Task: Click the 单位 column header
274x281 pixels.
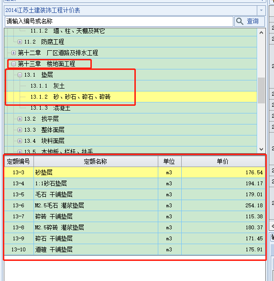Action: tap(169, 161)
